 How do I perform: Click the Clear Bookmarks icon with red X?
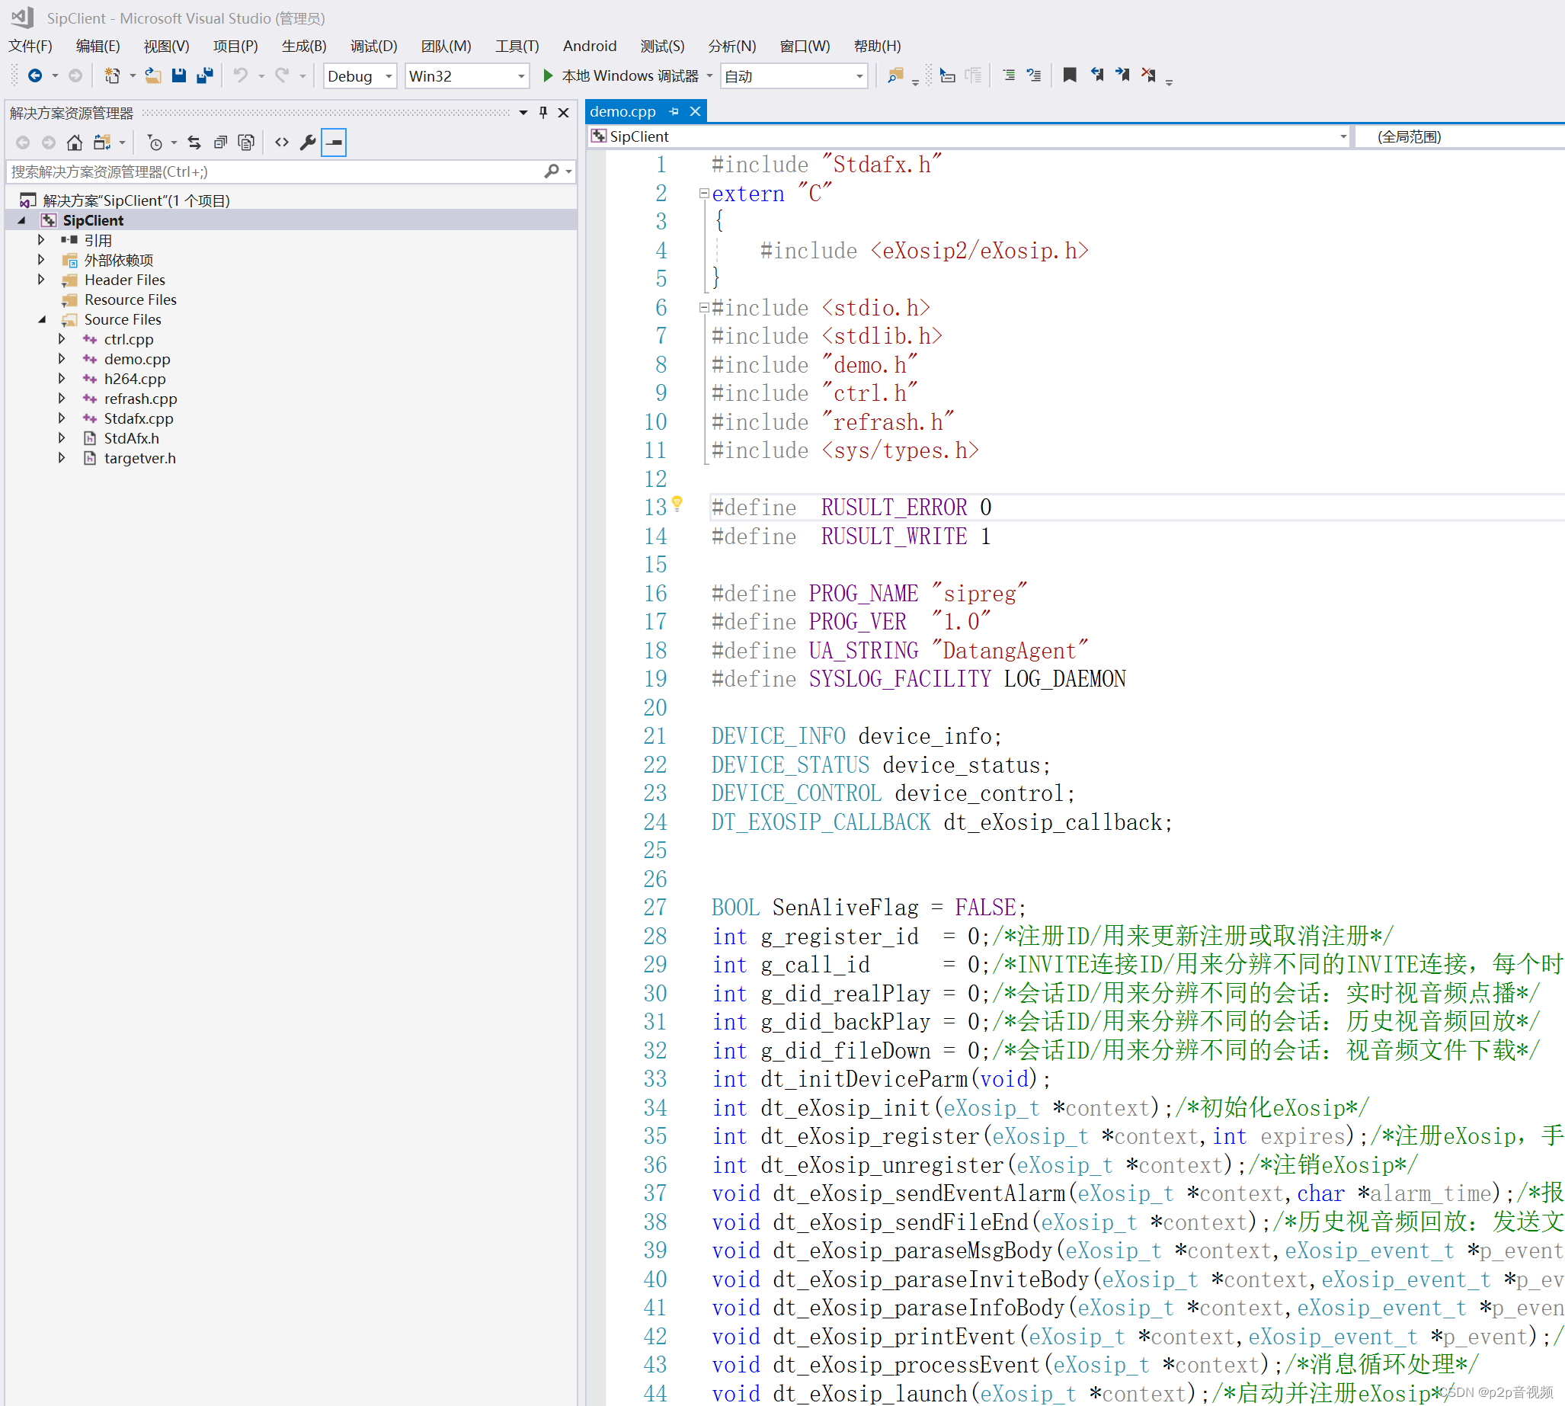1148,75
